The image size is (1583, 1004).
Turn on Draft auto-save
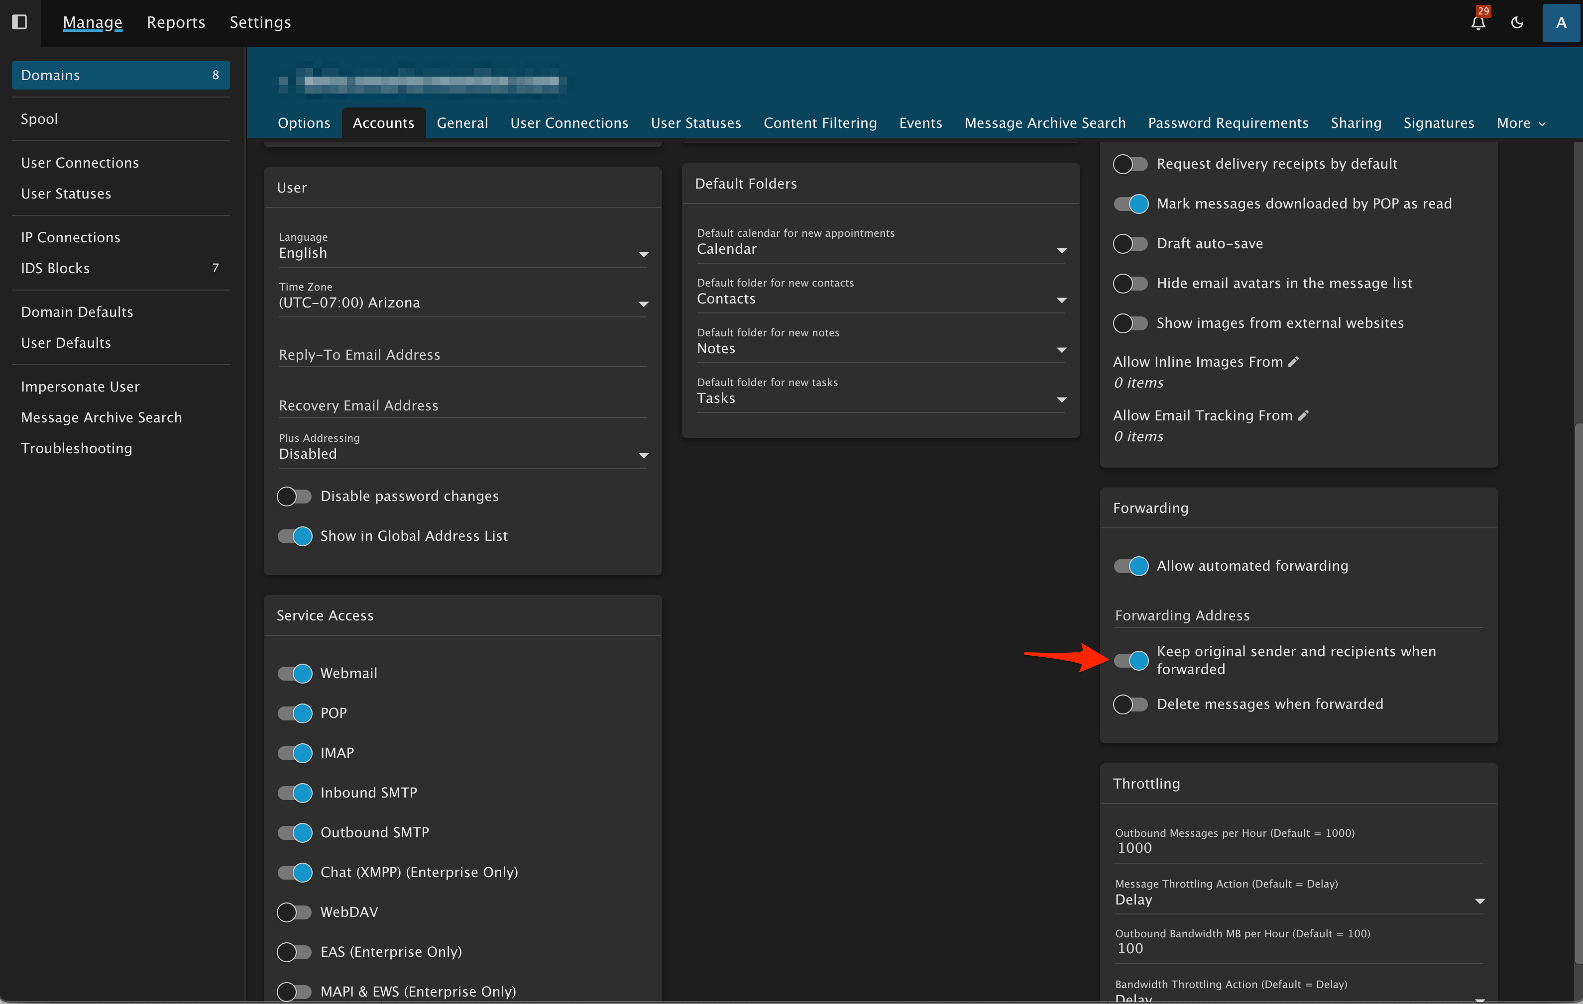[x=1130, y=243]
